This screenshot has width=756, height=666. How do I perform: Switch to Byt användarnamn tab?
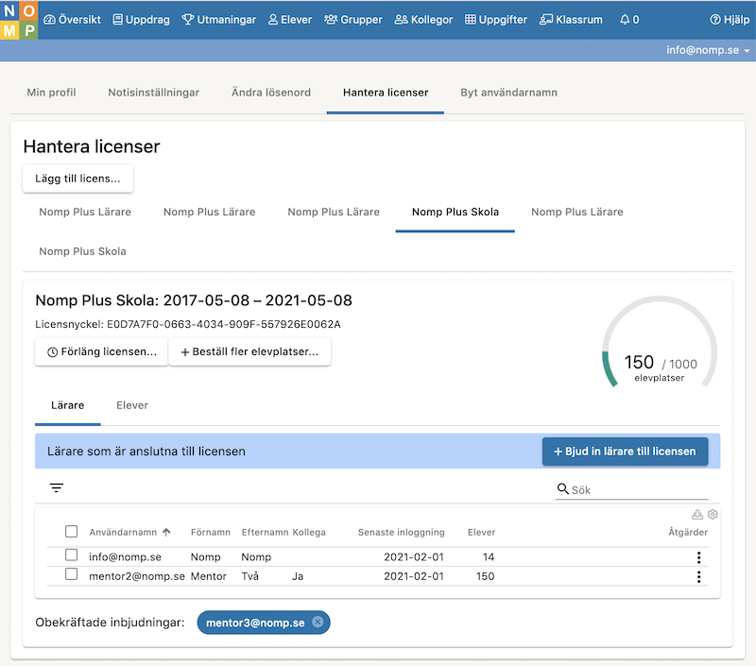tap(508, 93)
